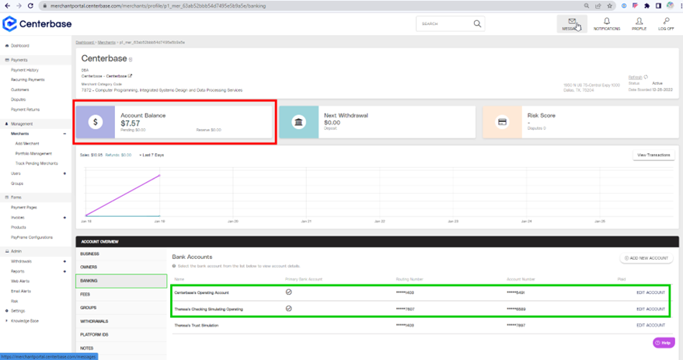Select the Platform IDs tab
683x360 pixels.
121,334
